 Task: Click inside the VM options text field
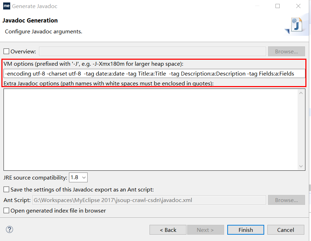(154, 74)
